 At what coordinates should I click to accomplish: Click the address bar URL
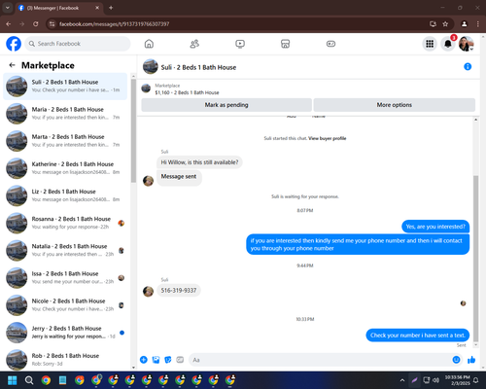click(x=114, y=24)
